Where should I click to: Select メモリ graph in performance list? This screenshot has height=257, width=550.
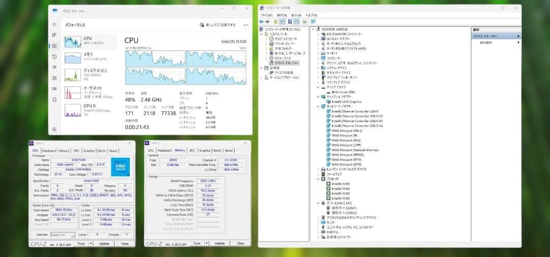(73, 58)
